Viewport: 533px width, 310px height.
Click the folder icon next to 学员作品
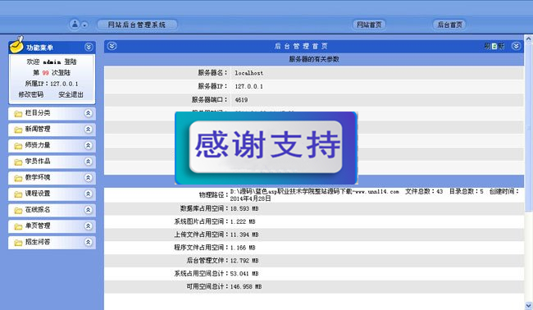pos(18,162)
